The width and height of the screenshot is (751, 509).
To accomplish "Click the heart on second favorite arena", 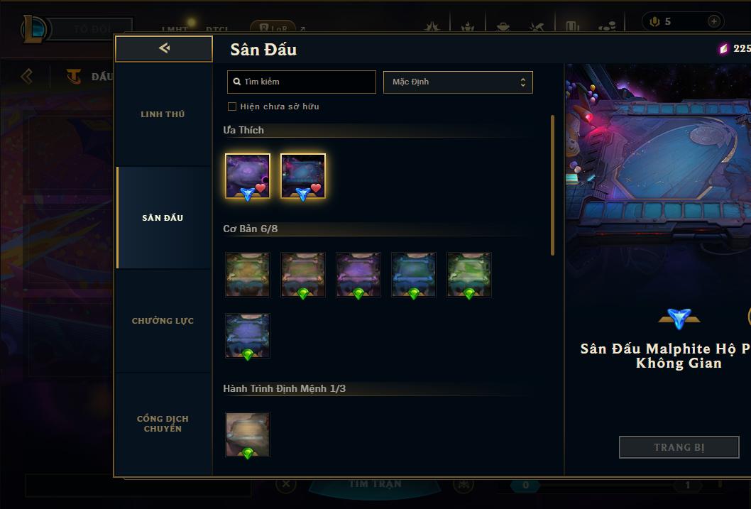I will click(x=316, y=188).
